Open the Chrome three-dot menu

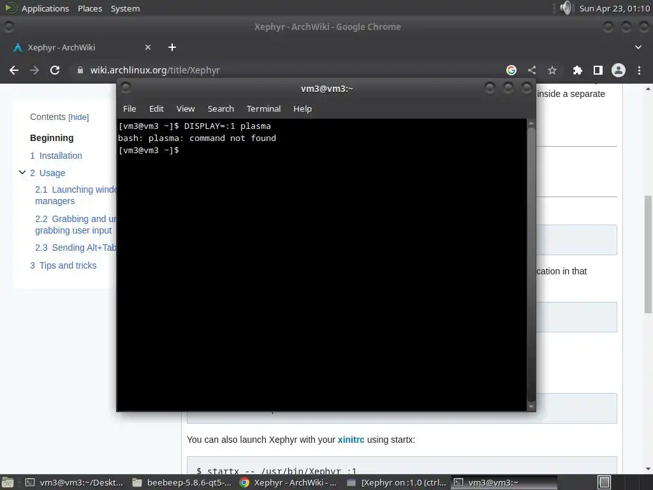pyautogui.click(x=639, y=70)
